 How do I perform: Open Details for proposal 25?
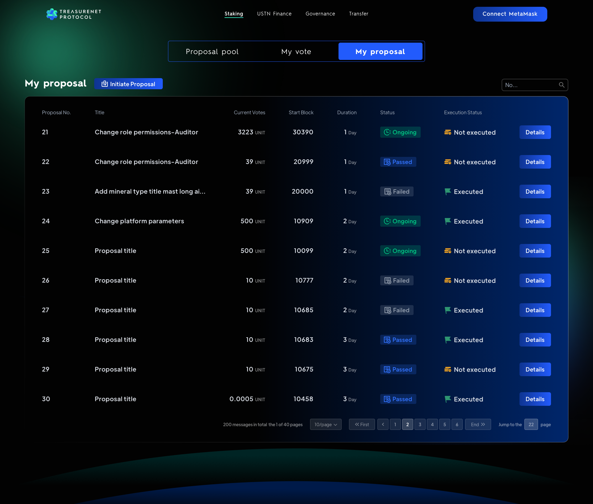click(535, 251)
